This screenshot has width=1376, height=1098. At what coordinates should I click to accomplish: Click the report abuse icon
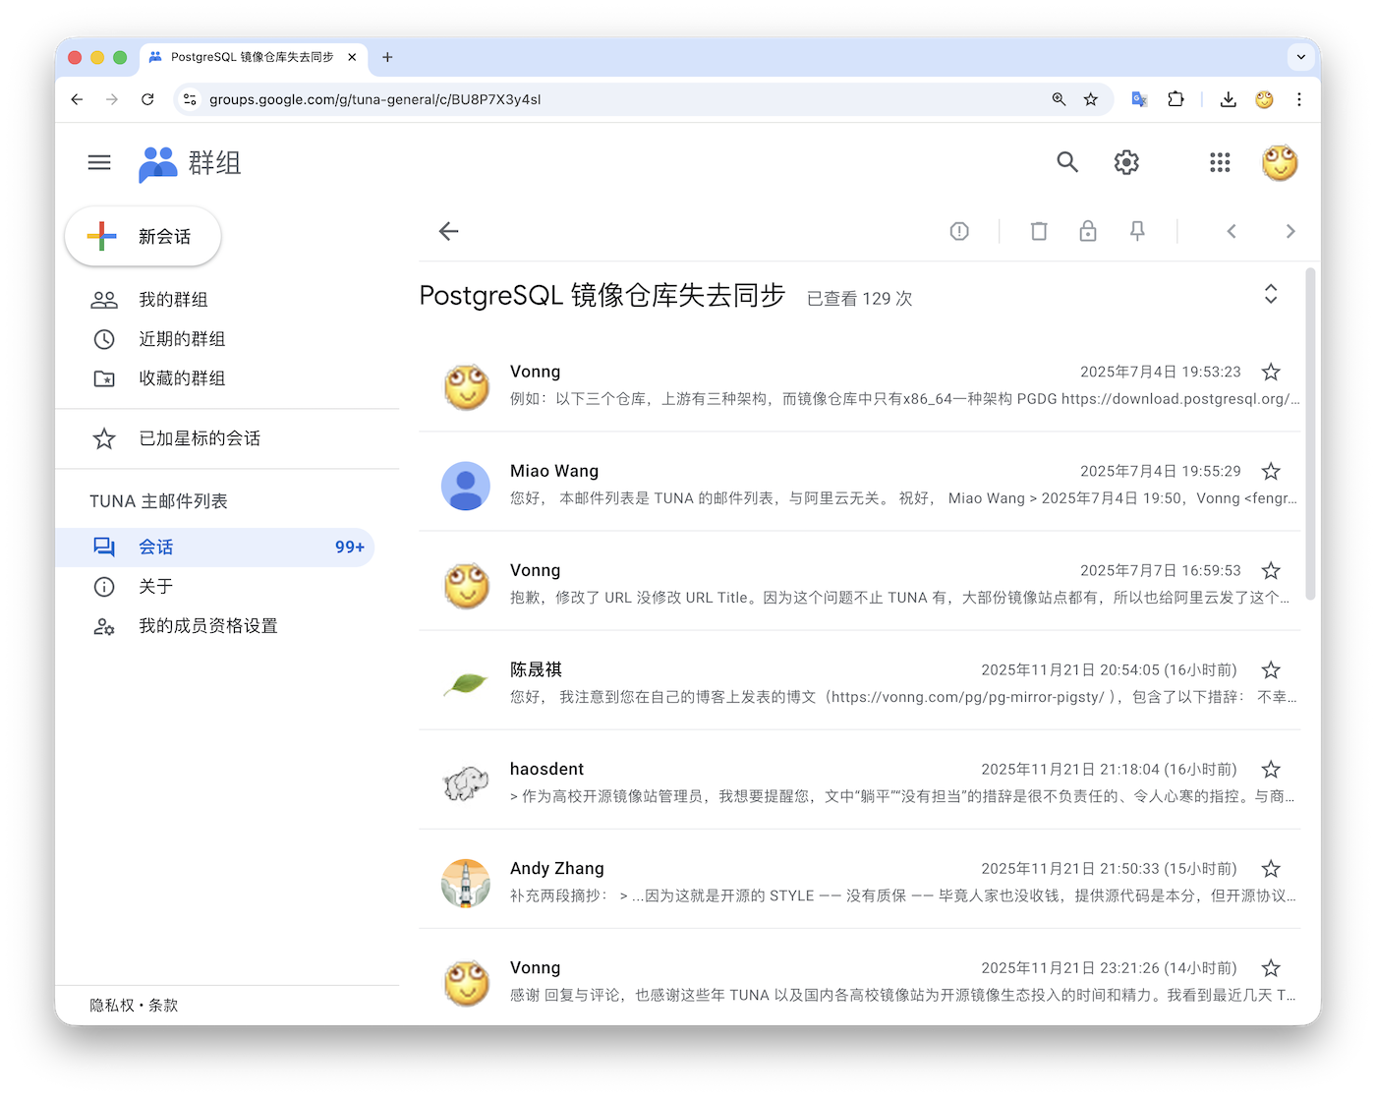pos(959,231)
